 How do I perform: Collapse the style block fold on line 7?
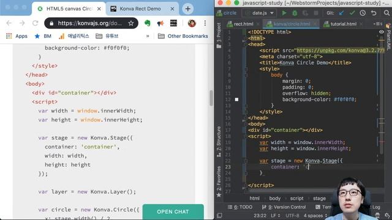pyautogui.click(x=246, y=69)
